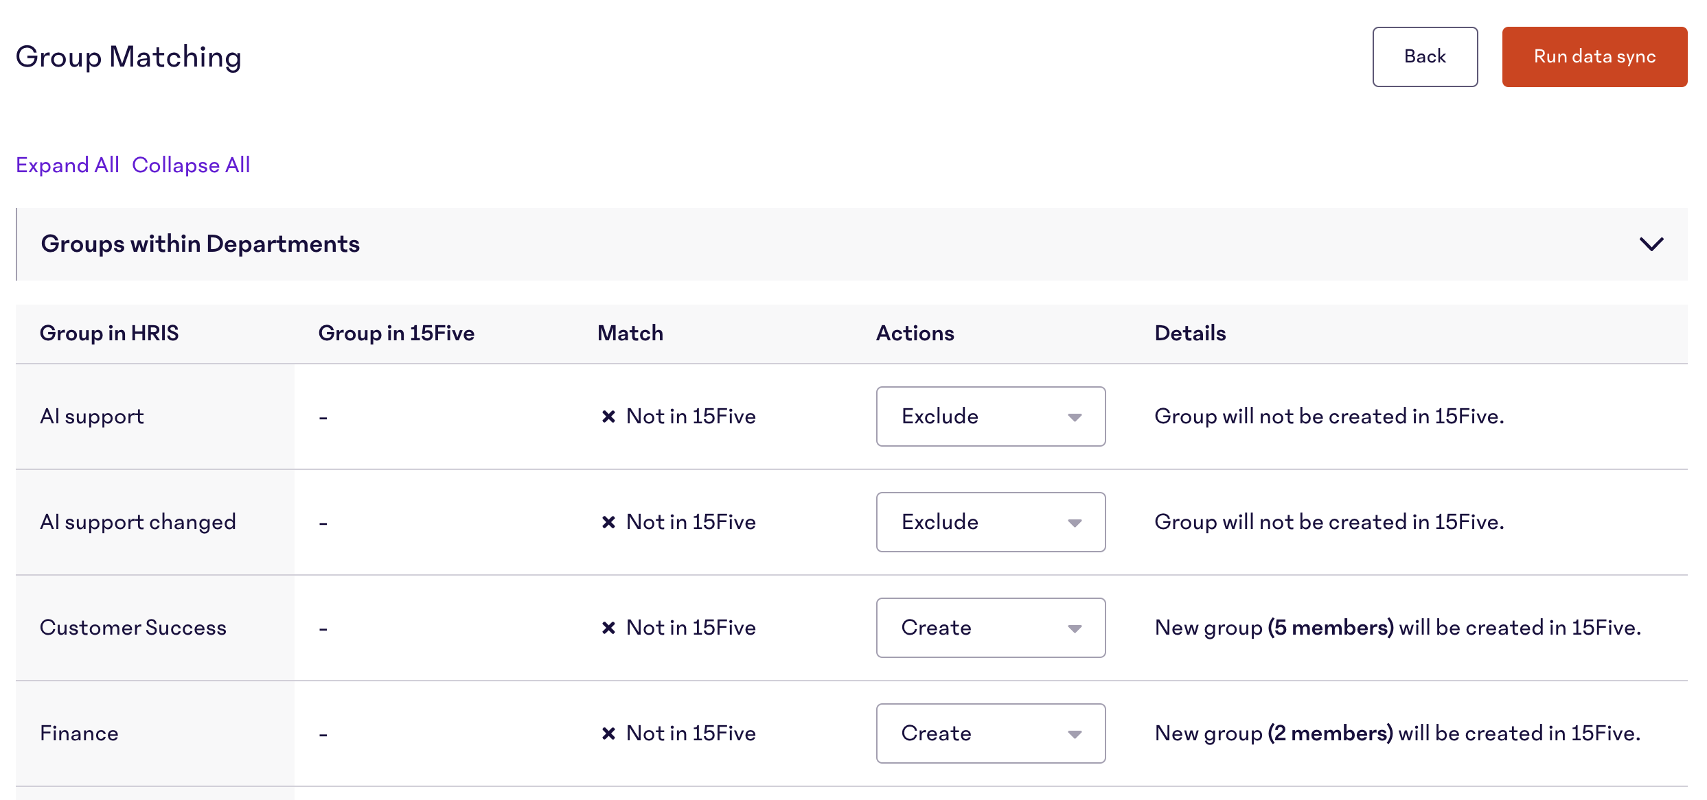Open the AI support changed action dropdown
Viewport: 1707px width, 800px height.
coord(990,522)
